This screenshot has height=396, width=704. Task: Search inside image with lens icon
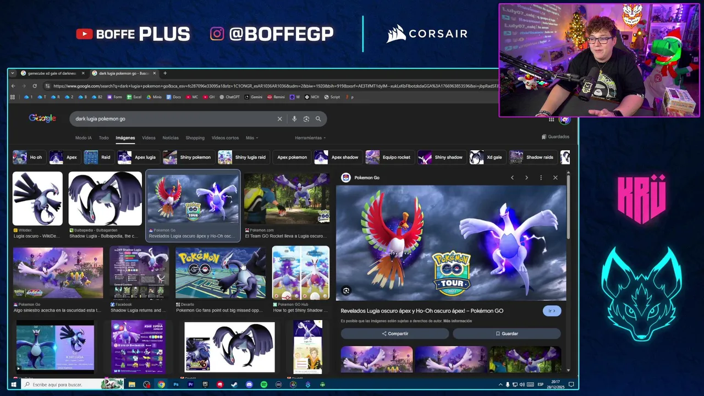(x=346, y=290)
